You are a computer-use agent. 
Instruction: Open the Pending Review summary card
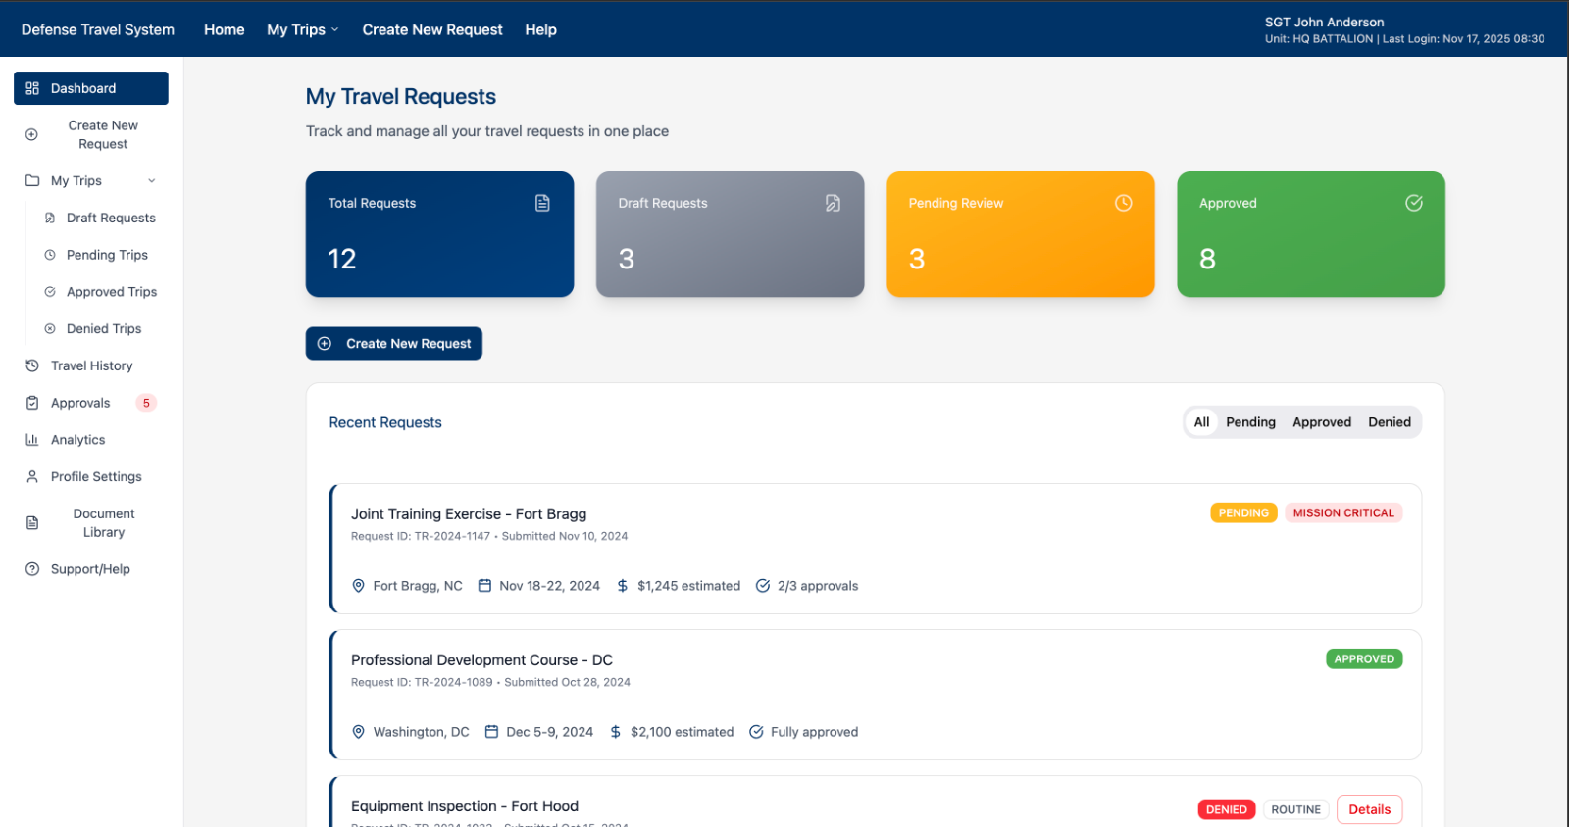(1021, 234)
